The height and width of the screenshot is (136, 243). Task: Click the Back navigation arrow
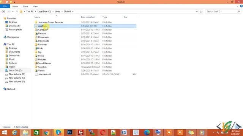(3, 12)
